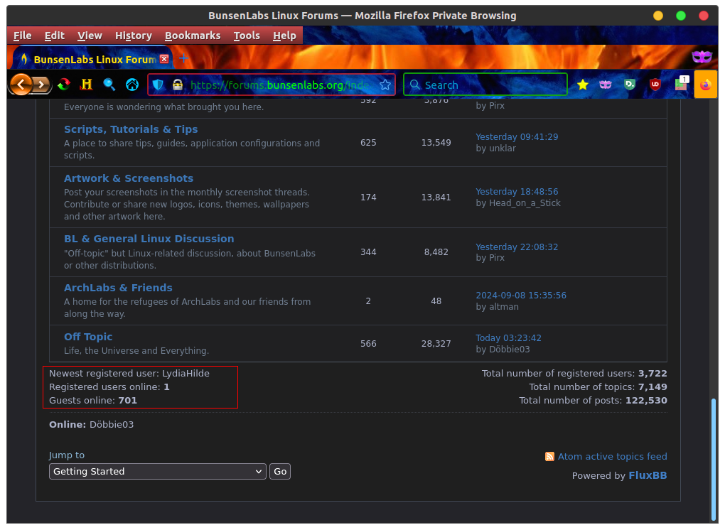Open ArchLabs & Friends forum
The height and width of the screenshot is (530, 725).
point(118,288)
